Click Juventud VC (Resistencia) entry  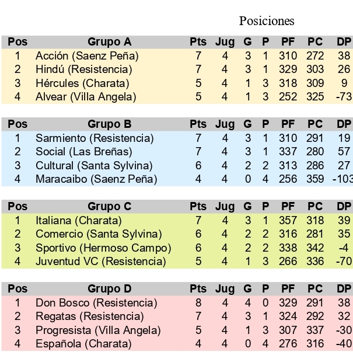click(x=100, y=261)
